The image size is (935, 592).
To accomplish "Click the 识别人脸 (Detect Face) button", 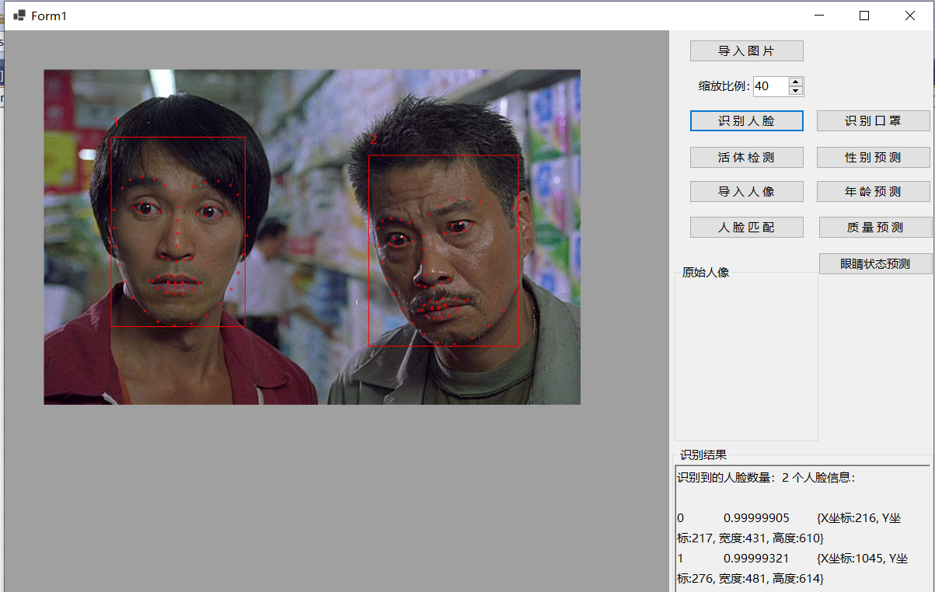I will (x=746, y=120).
